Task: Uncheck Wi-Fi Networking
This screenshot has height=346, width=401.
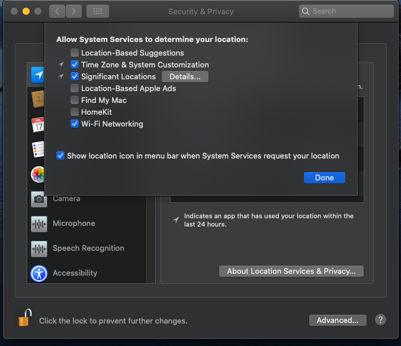Action: coord(75,124)
